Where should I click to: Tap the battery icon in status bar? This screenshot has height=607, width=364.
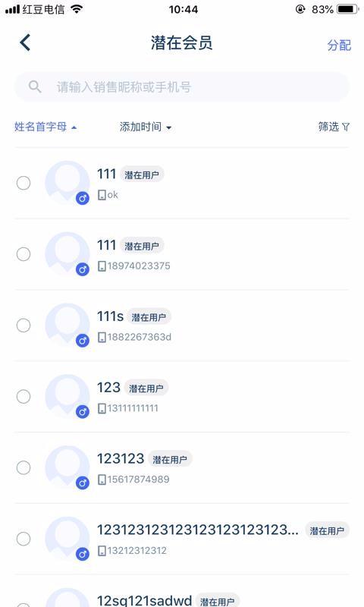click(348, 9)
